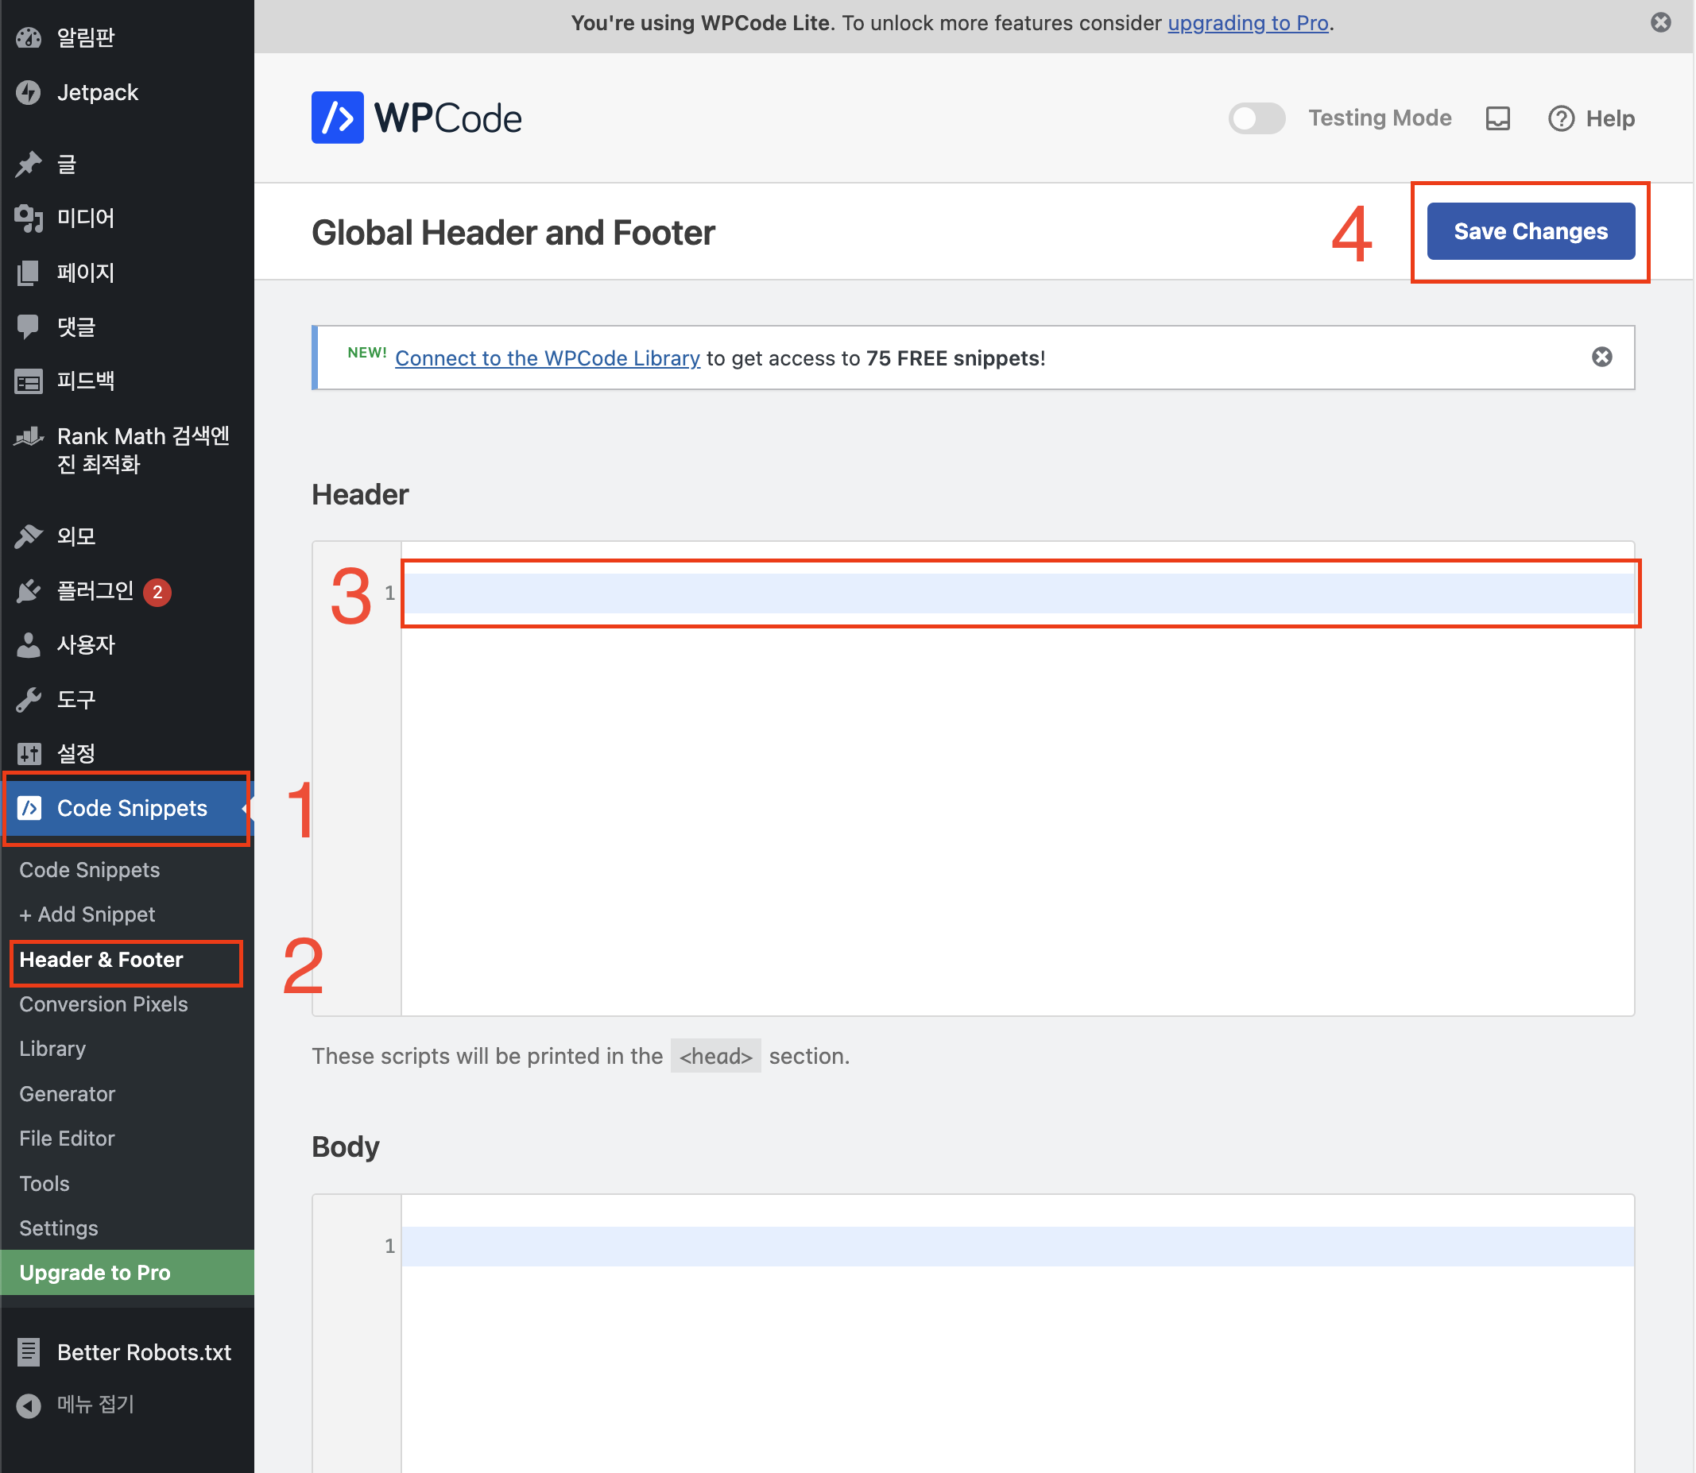
Task: Enable the Testing Mode toggle
Action: pos(1257,118)
